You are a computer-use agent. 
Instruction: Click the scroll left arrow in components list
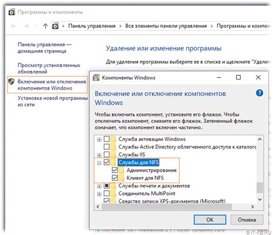pyautogui.click(x=98, y=207)
